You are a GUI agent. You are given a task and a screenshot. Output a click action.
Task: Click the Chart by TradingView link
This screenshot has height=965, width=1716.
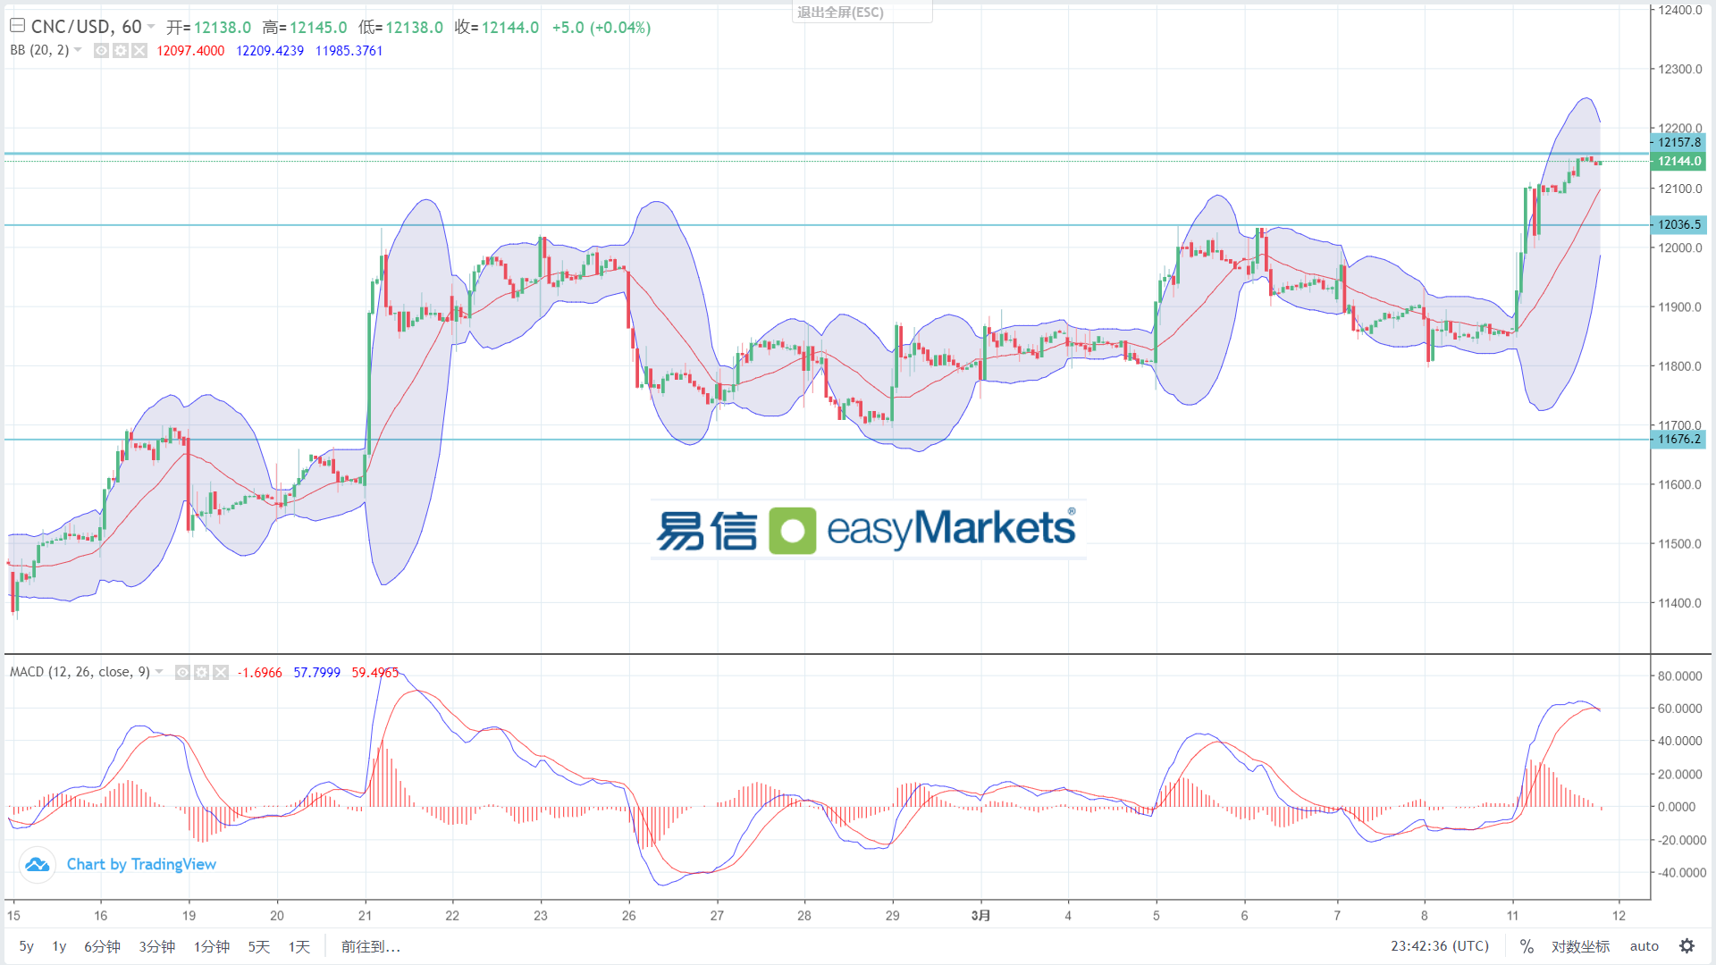click(141, 864)
